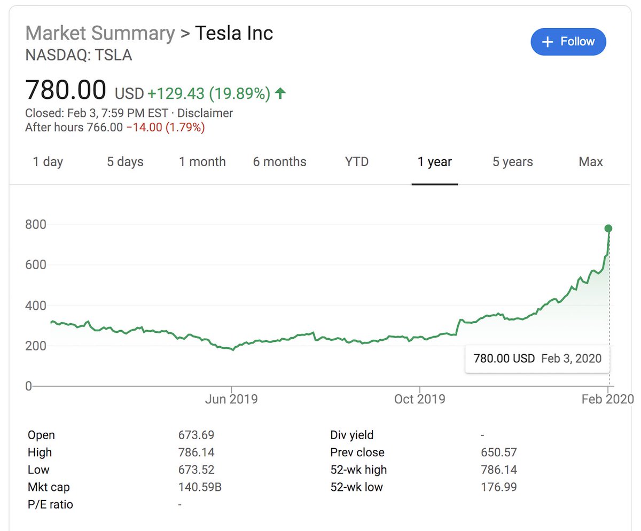Switch to the 1 day tab
The width and height of the screenshot is (641, 531).
click(x=48, y=162)
